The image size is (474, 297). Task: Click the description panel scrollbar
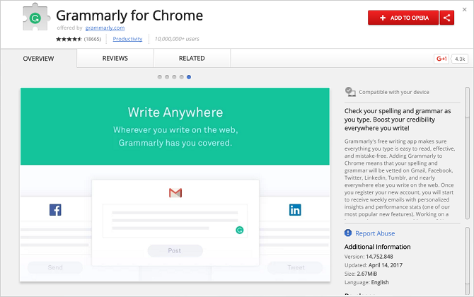(x=467, y=153)
